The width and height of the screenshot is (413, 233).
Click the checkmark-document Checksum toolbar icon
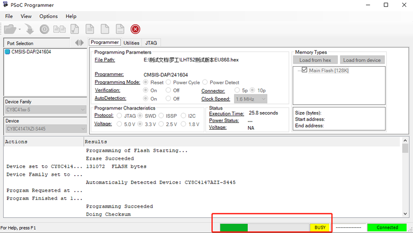tap(75, 29)
